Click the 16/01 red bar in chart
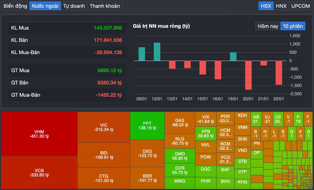Screen dimensions: 314x190 pyautogui.click(x=218, y=70)
